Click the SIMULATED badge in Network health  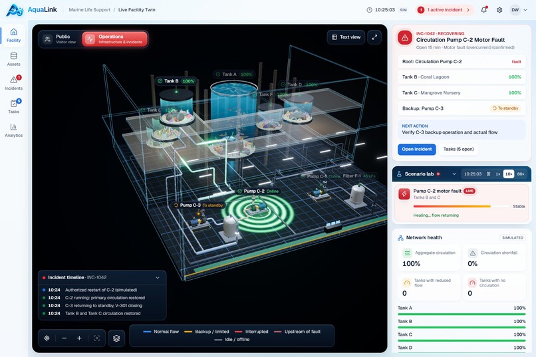[x=513, y=238]
